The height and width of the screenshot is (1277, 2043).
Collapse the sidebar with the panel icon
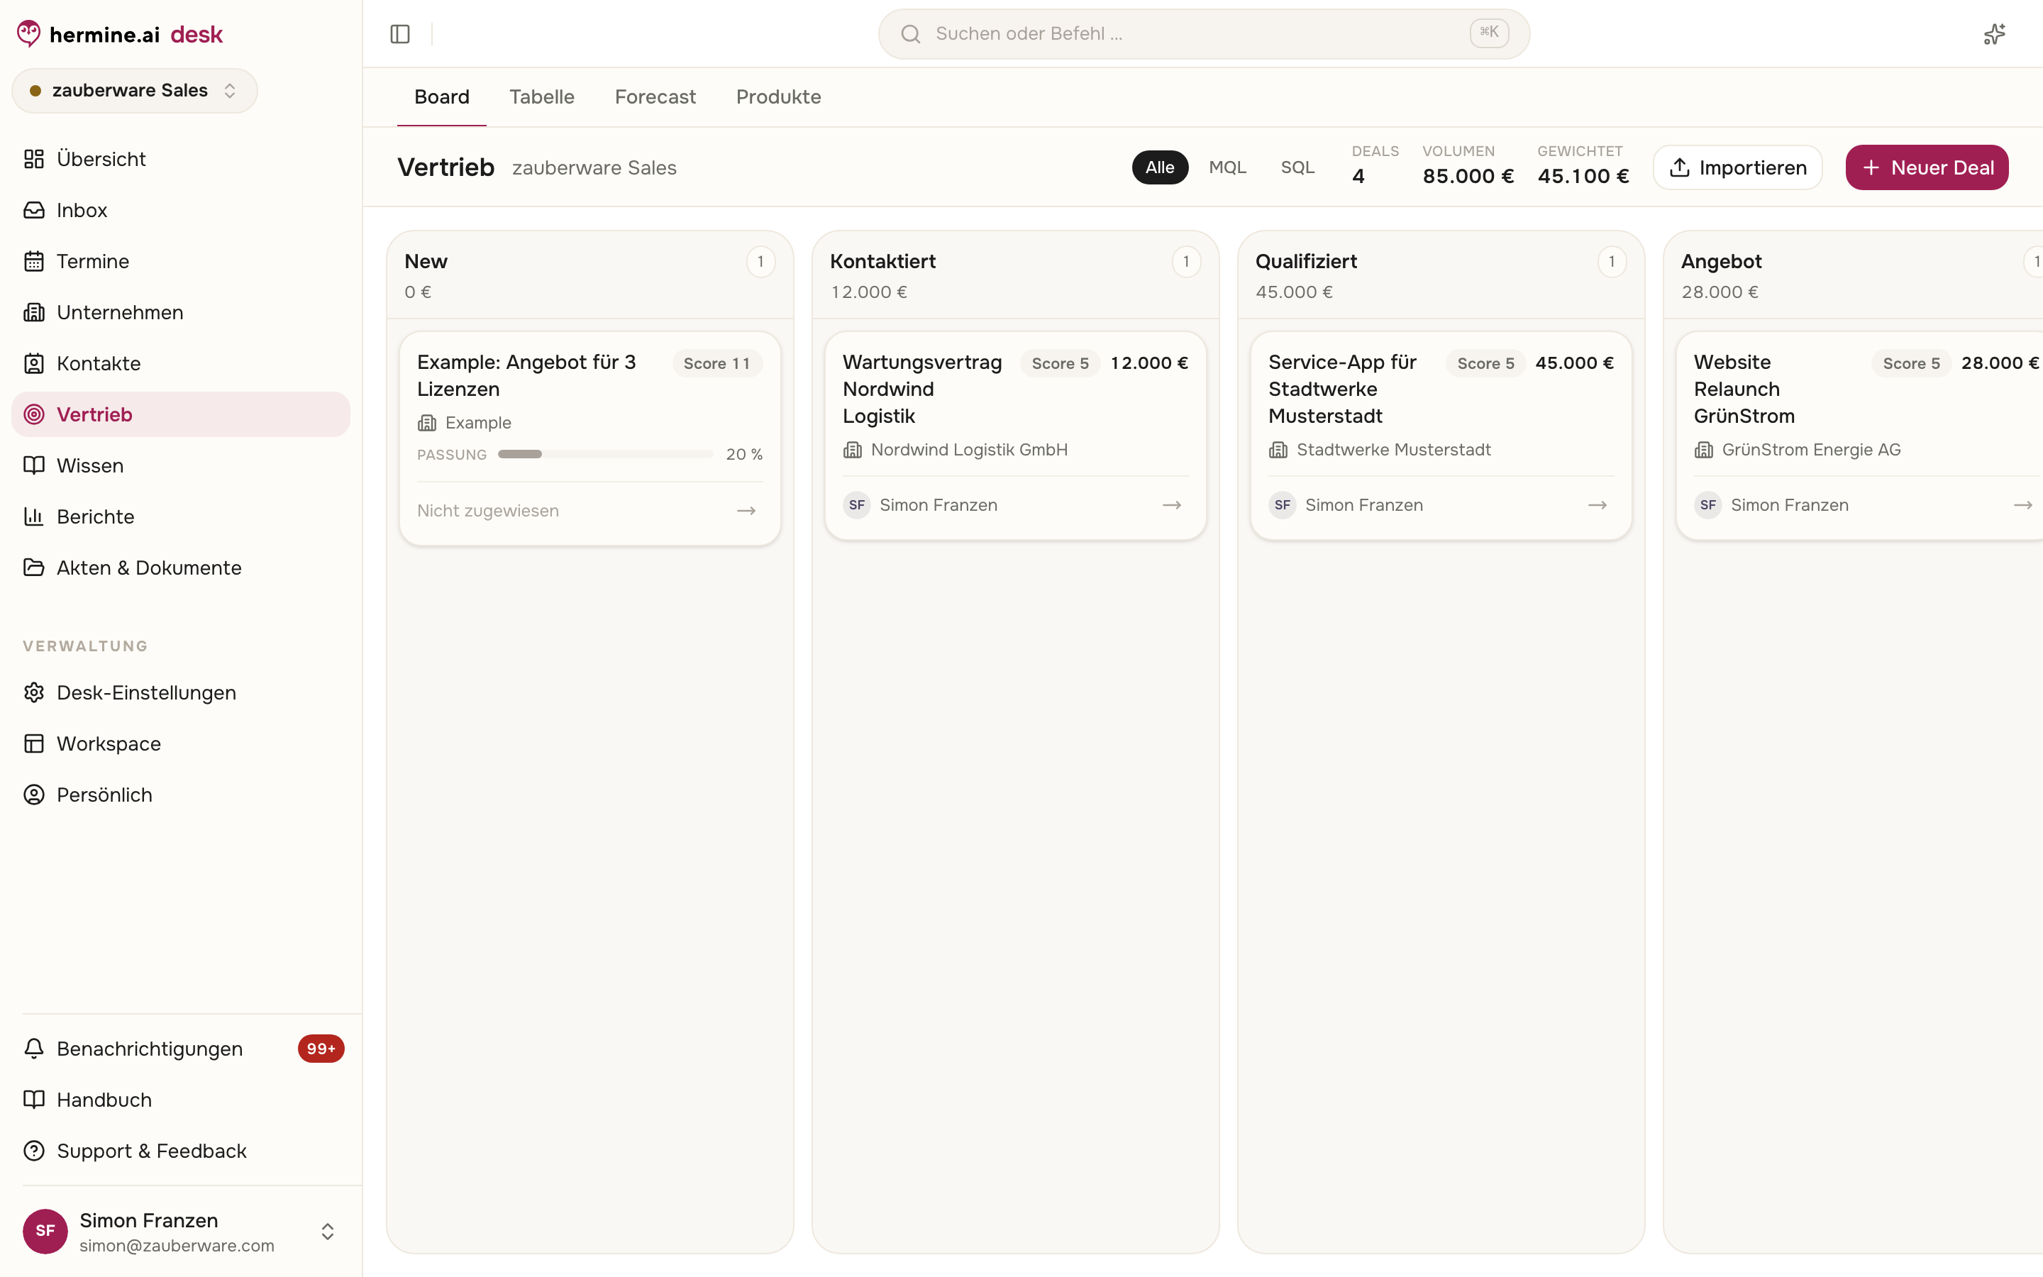click(400, 34)
